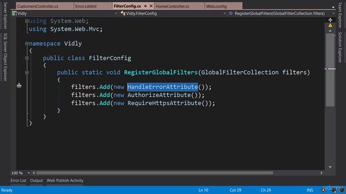Click the vertical scrollbar up arrow
The width and height of the screenshot is (346, 194).
pos(330,31)
